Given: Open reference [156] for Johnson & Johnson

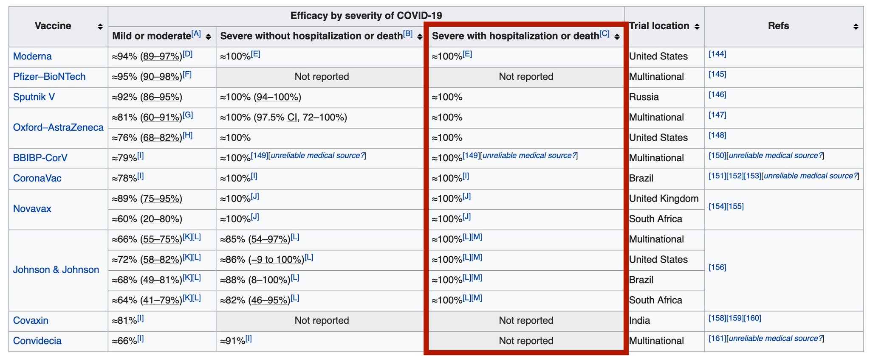Looking at the screenshot, I should pos(717,267).
